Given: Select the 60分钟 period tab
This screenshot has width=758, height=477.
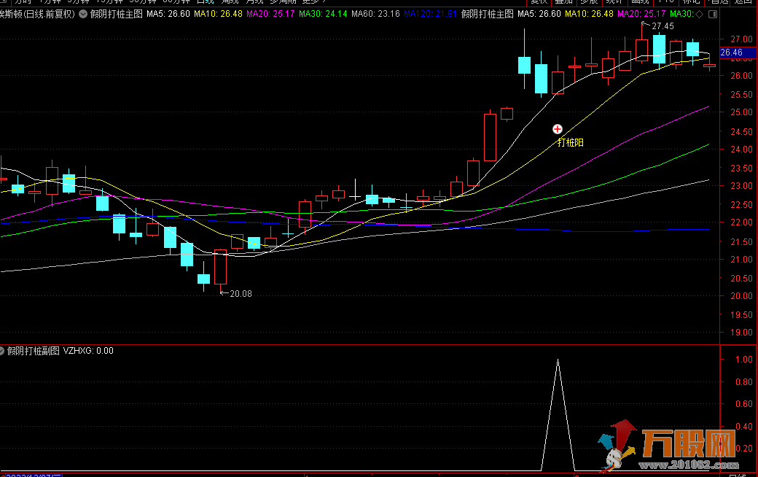Looking at the screenshot, I should point(176,1).
